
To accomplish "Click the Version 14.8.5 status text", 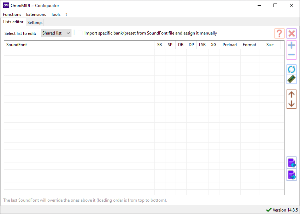I will tap(285, 210).
